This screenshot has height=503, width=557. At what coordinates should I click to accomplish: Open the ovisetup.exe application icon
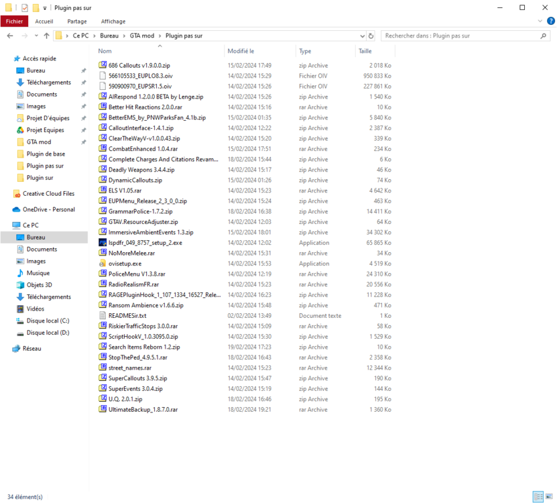tap(103, 263)
